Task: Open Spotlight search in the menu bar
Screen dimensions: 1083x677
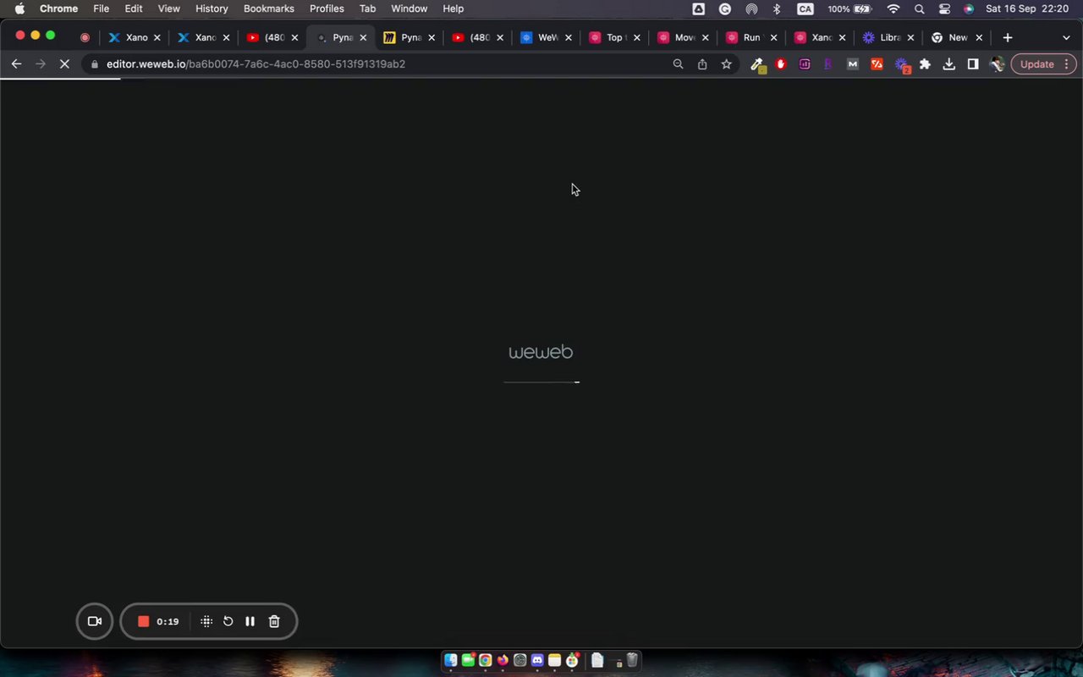Action: tap(919, 8)
